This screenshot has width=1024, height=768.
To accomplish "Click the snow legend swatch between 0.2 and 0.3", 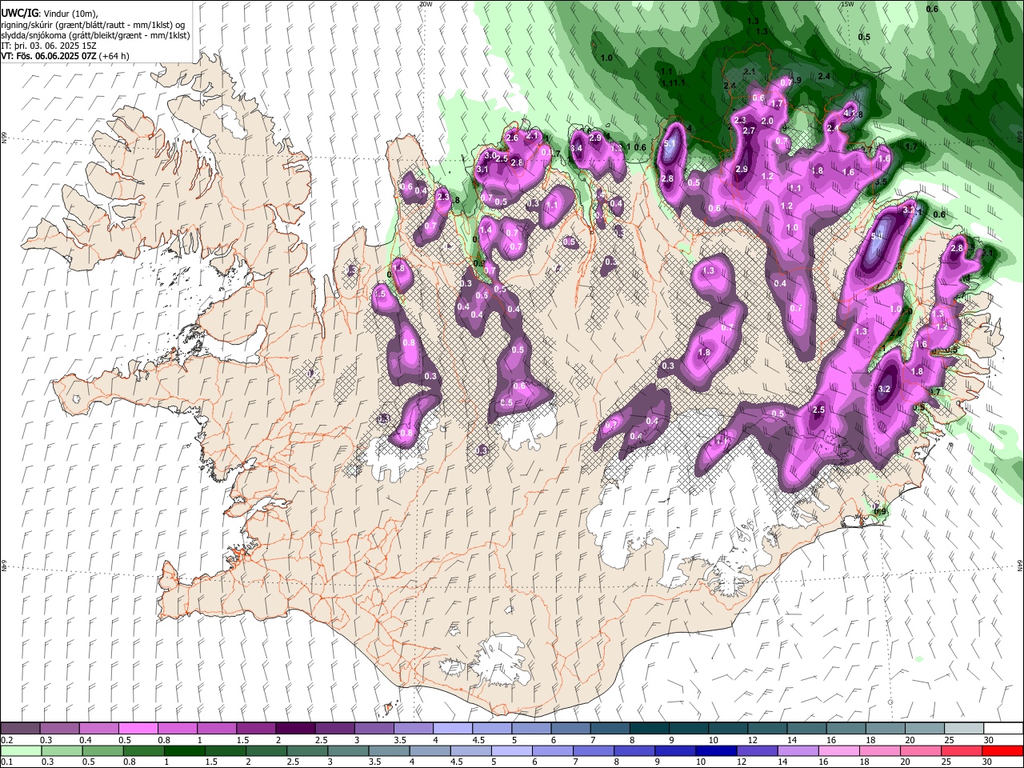I will point(21,728).
